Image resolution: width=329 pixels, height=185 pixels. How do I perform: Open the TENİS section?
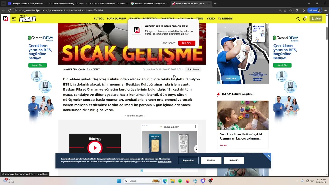pos(200,18)
